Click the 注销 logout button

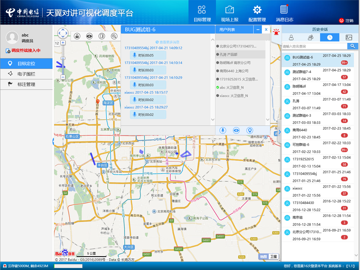tap(346, 20)
